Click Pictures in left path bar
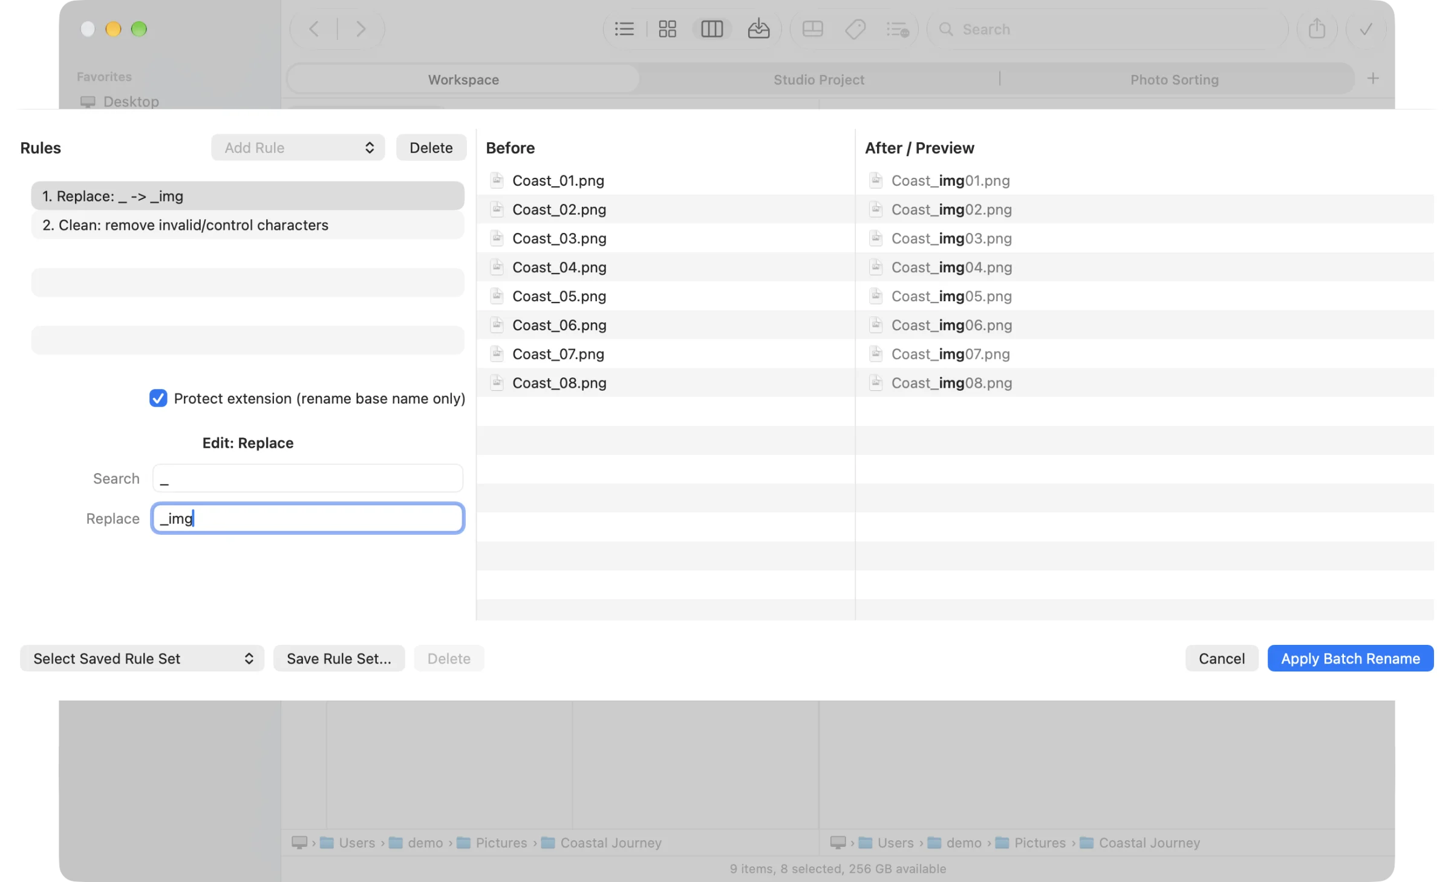1454x882 pixels. coord(501,843)
